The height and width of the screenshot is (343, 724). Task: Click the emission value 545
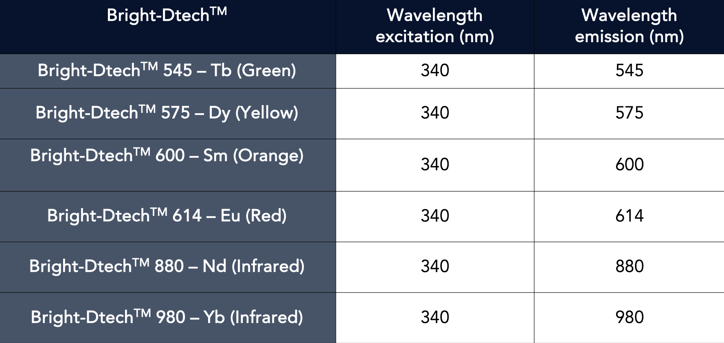pyautogui.click(x=629, y=70)
